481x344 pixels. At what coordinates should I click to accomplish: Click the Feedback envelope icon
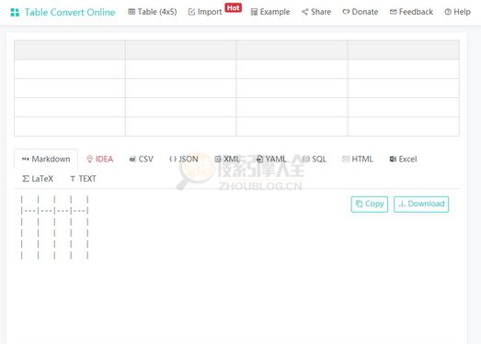(393, 12)
